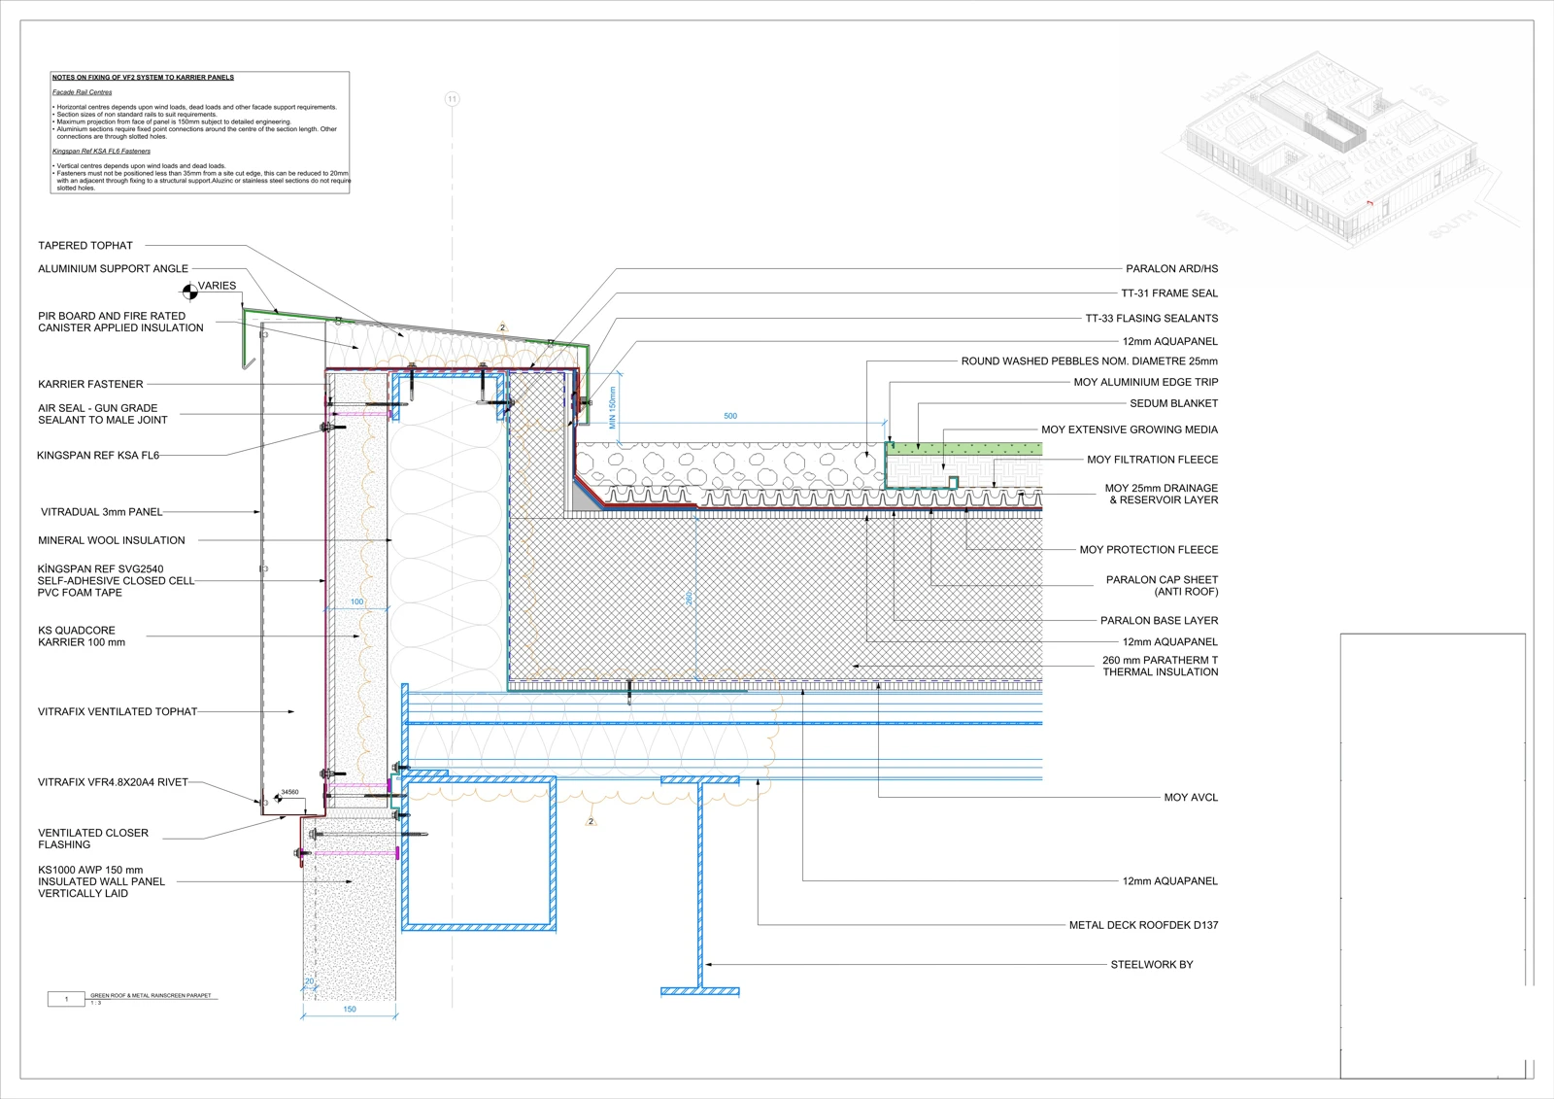
Task: Click the METAL DECK ROOFDEK D137 label
Action: [x=1143, y=926]
